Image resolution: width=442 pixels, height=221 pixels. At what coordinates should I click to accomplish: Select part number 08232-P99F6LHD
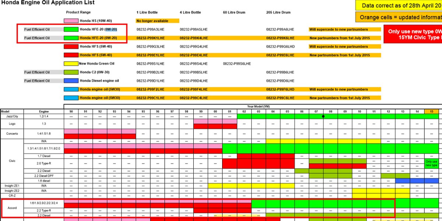[280, 90]
